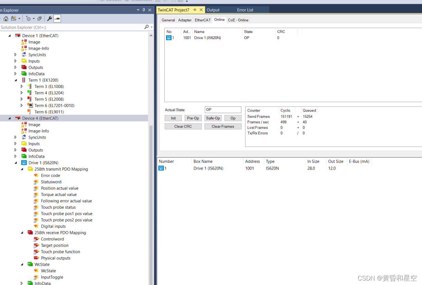The width and height of the screenshot is (422, 285).
Task: Click the Collapse All icon in Solution Explorer
Action: click(39, 19)
